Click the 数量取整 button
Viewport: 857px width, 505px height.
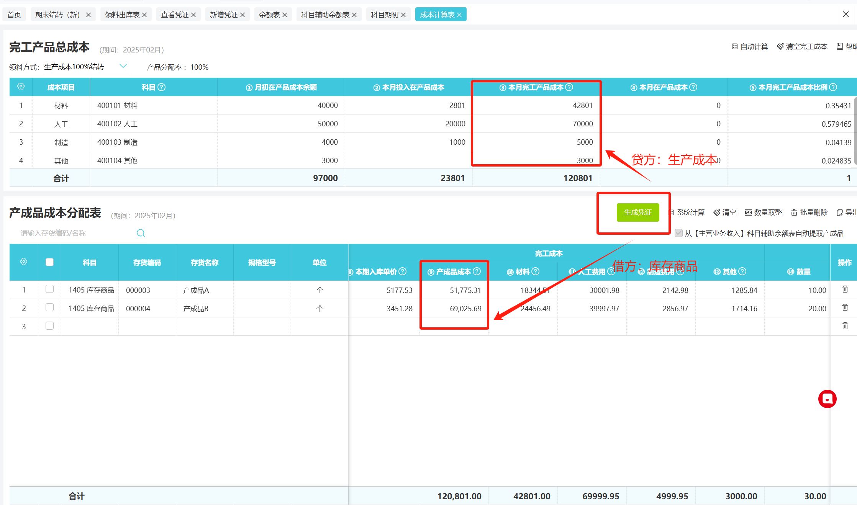click(763, 212)
